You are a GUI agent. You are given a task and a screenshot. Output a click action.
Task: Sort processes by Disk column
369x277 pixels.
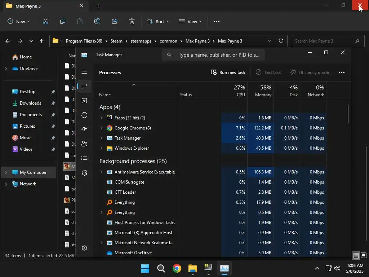point(287,91)
